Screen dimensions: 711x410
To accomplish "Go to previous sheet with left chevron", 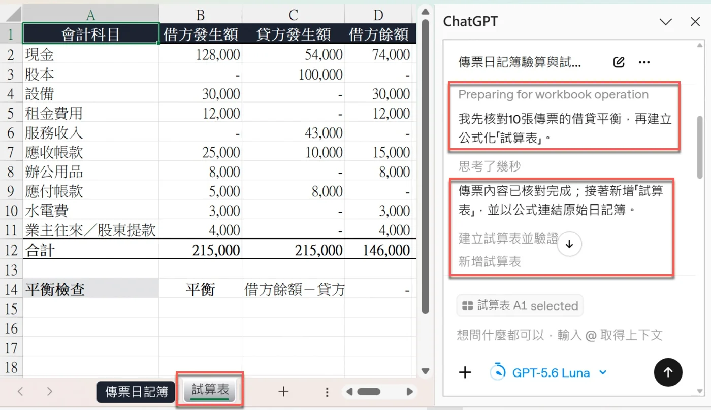I will click(20, 391).
